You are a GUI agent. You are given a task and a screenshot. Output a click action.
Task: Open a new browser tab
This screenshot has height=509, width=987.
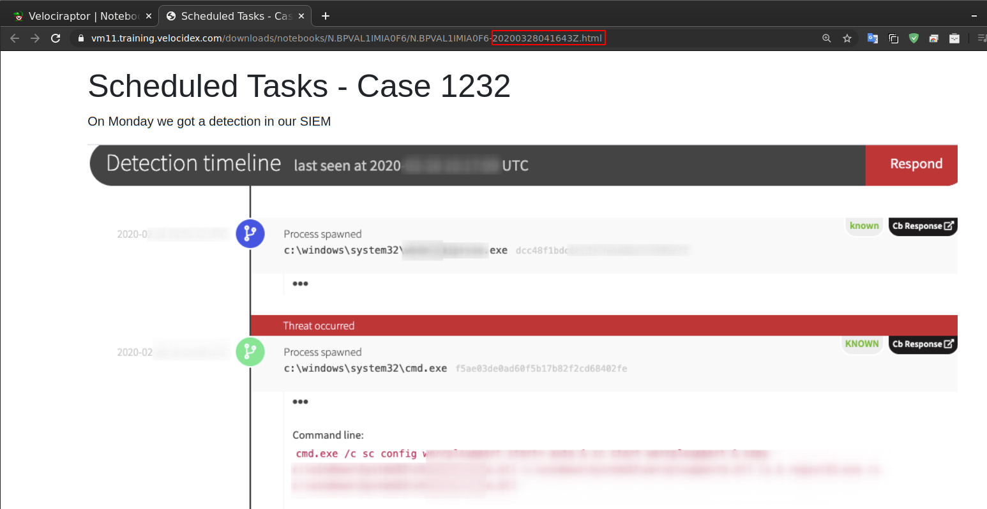(x=326, y=16)
